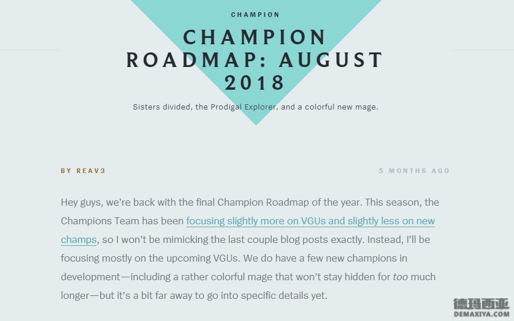Click the DEMAXIYA.COM watermark text
Viewport: 514px width, 321px height.
coord(481,314)
